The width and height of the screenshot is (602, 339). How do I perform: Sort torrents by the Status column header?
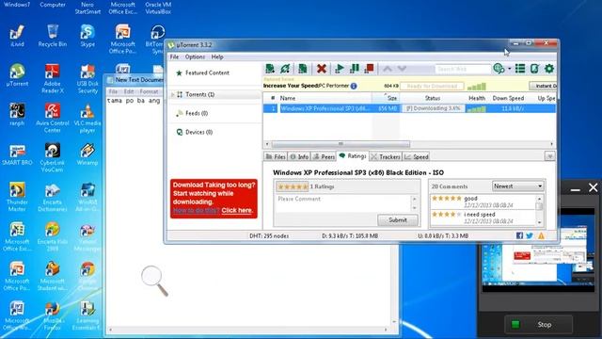(433, 98)
